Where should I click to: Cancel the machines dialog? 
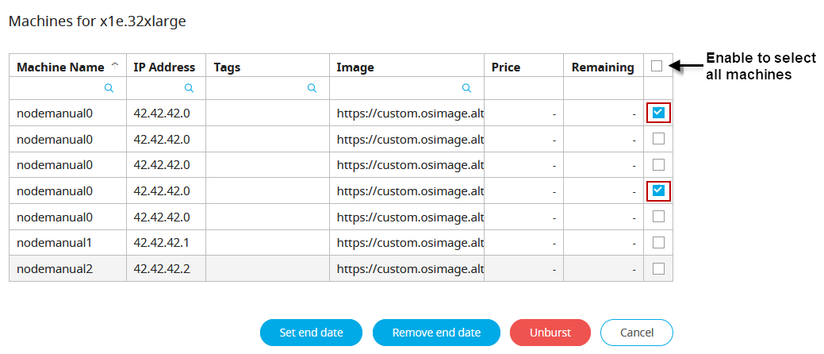click(x=636, y=333)
